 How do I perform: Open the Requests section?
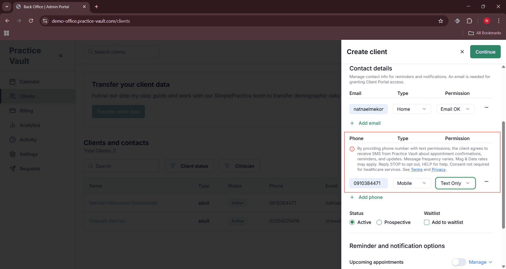[30, 169]
